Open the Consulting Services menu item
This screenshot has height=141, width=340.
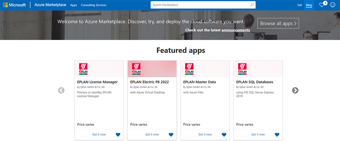93,5
